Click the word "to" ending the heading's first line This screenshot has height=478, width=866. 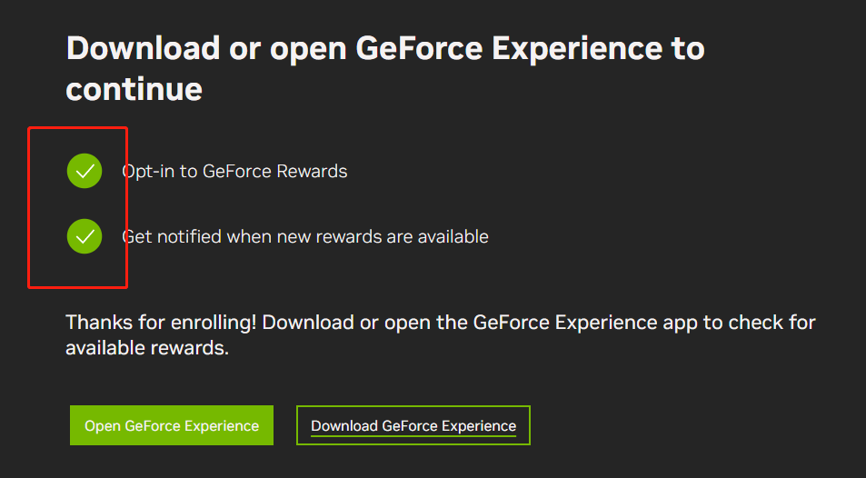pyautogui.click(x=688, y=47)
